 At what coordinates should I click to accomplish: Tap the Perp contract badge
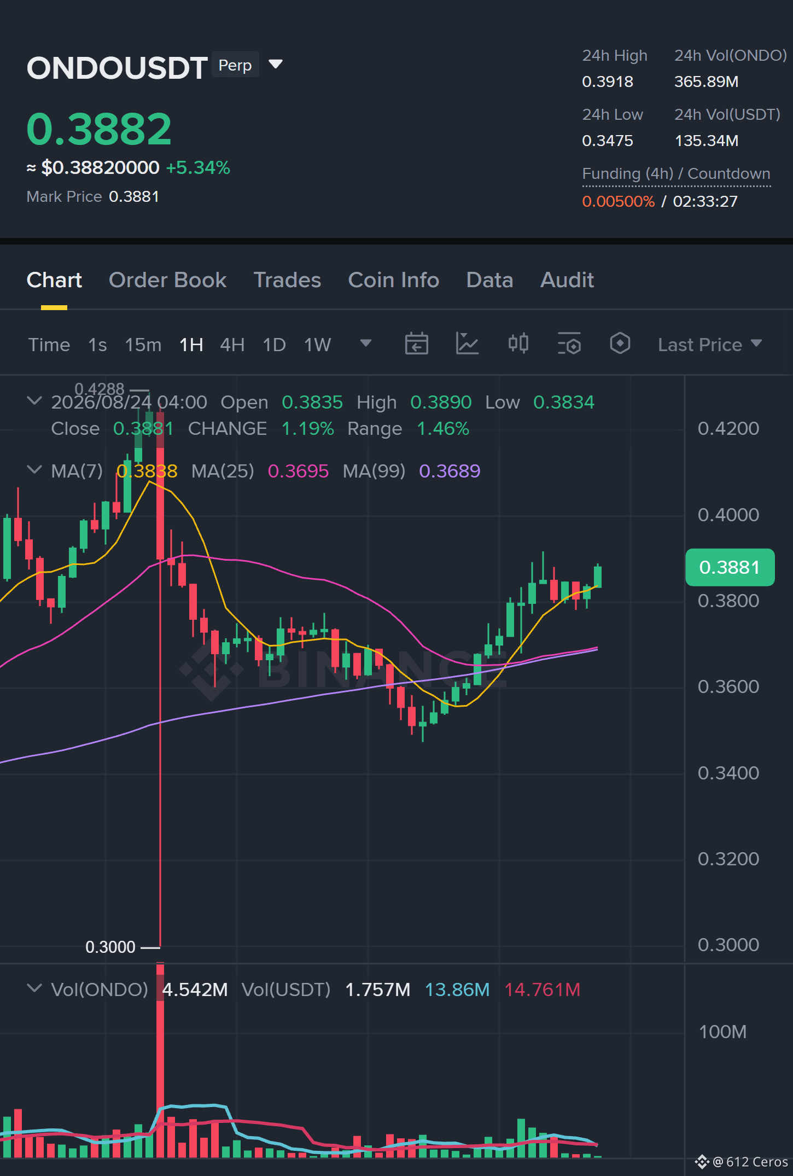pyautogui.click(x=235, y=65)
